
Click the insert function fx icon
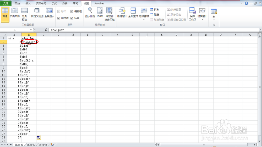tap(46, 30)
